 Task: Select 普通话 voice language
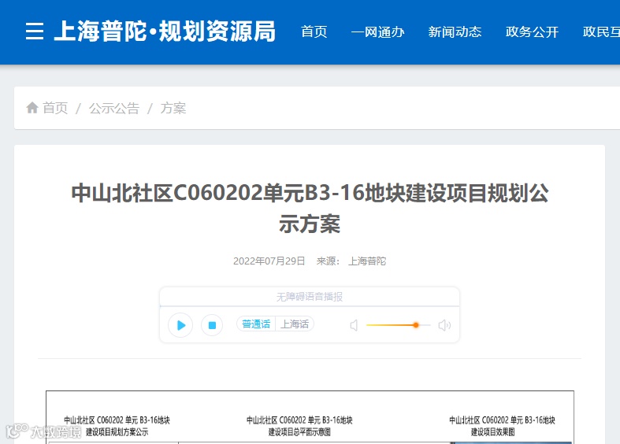click(x=256, y=324)
